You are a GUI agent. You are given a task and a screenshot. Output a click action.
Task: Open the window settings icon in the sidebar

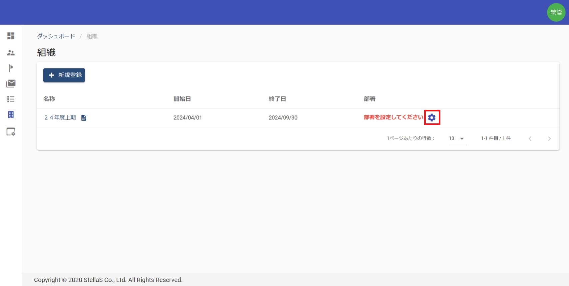(11, 132)
